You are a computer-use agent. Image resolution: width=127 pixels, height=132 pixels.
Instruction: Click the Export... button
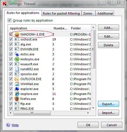108,104
